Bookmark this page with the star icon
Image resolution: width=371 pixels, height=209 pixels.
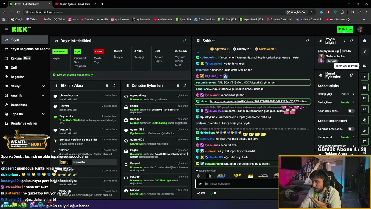[312, 12]
